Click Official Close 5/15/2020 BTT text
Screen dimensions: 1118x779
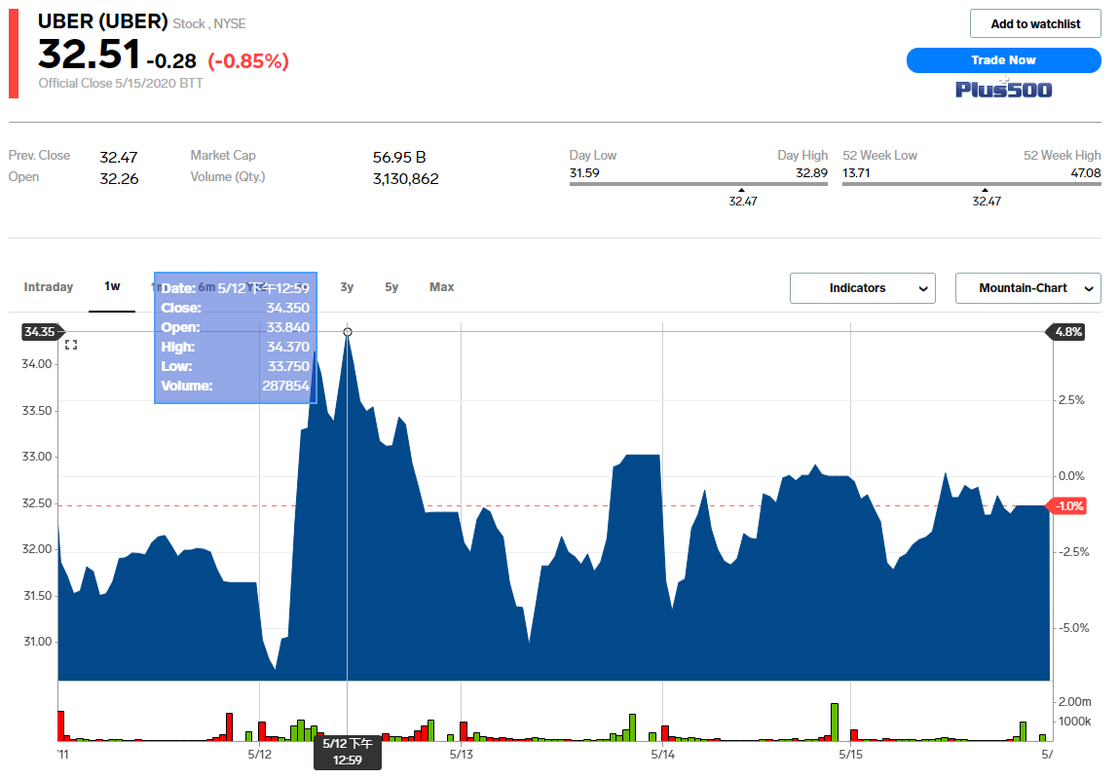point(121,84)
